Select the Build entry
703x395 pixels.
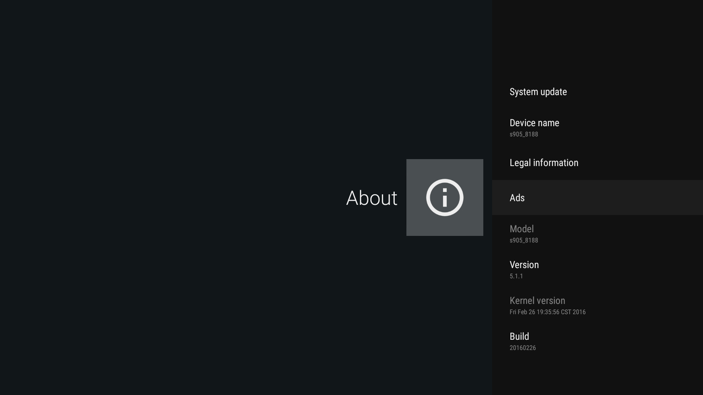click(x=519, y=336)
